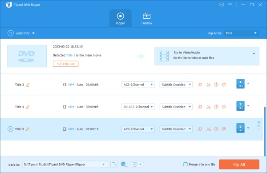Screen dimensions: 267x173
Task: Check Merge into one file
Action: (186, 164)
